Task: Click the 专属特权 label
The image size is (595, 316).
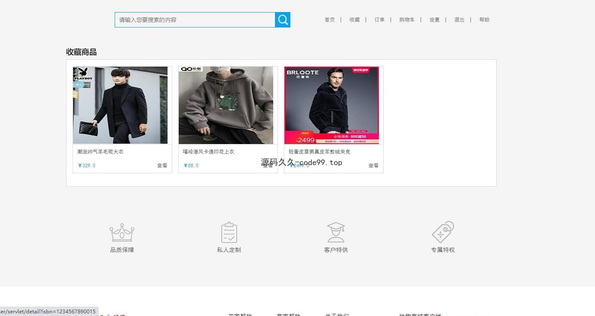Action: tap(443, 250)
